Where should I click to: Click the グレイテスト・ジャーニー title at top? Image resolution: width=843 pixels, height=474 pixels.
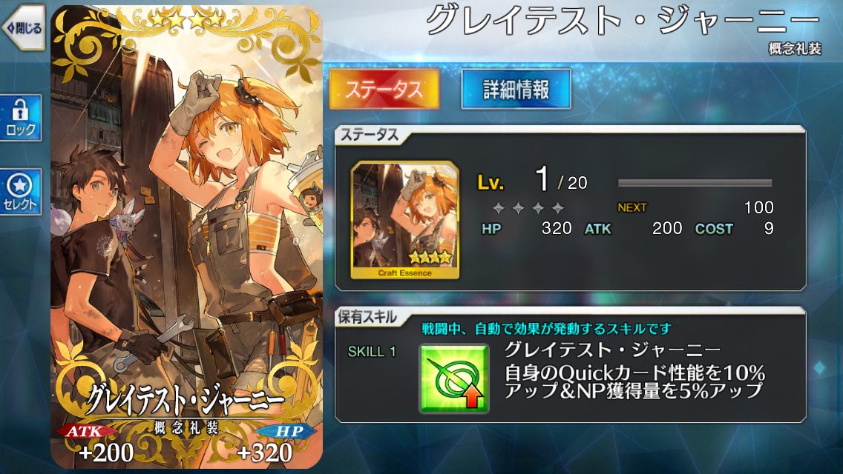point(623,21)
